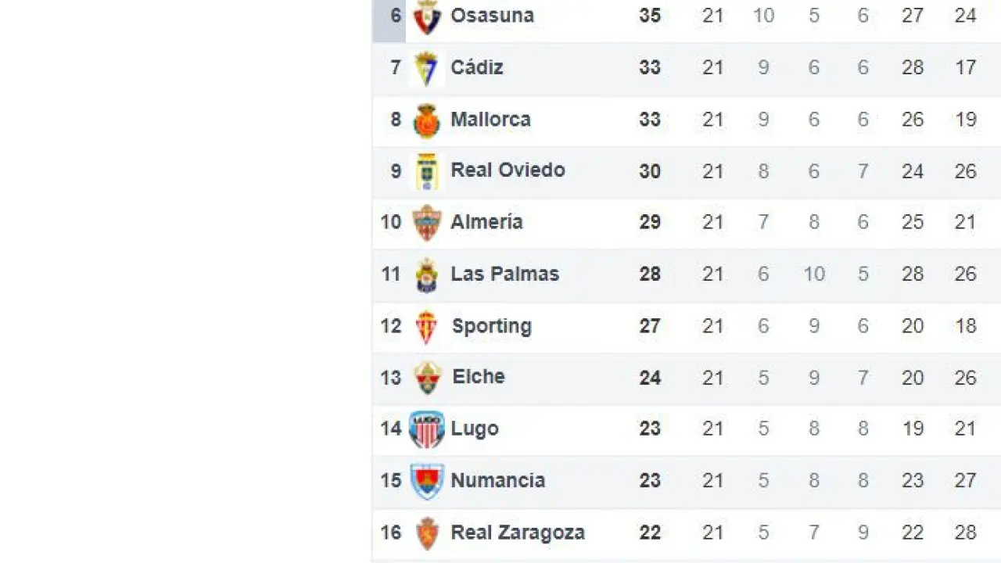
Task: Click the Mallorca club crest
Action: coord(426,121)
